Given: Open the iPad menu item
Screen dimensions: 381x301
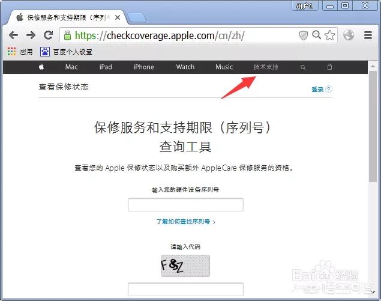Looking at the screenshot, I should click(106, 67).
